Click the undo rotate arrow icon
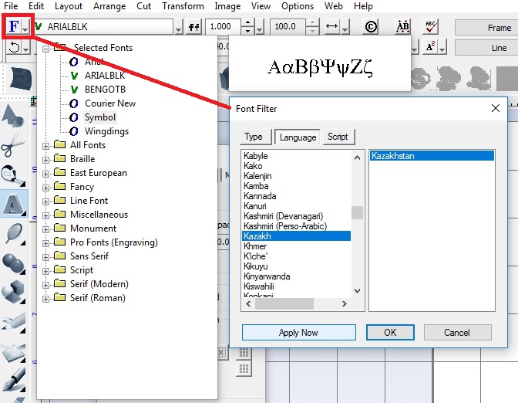This screenshot has width=518, height=403. click(x=14, y=47)
